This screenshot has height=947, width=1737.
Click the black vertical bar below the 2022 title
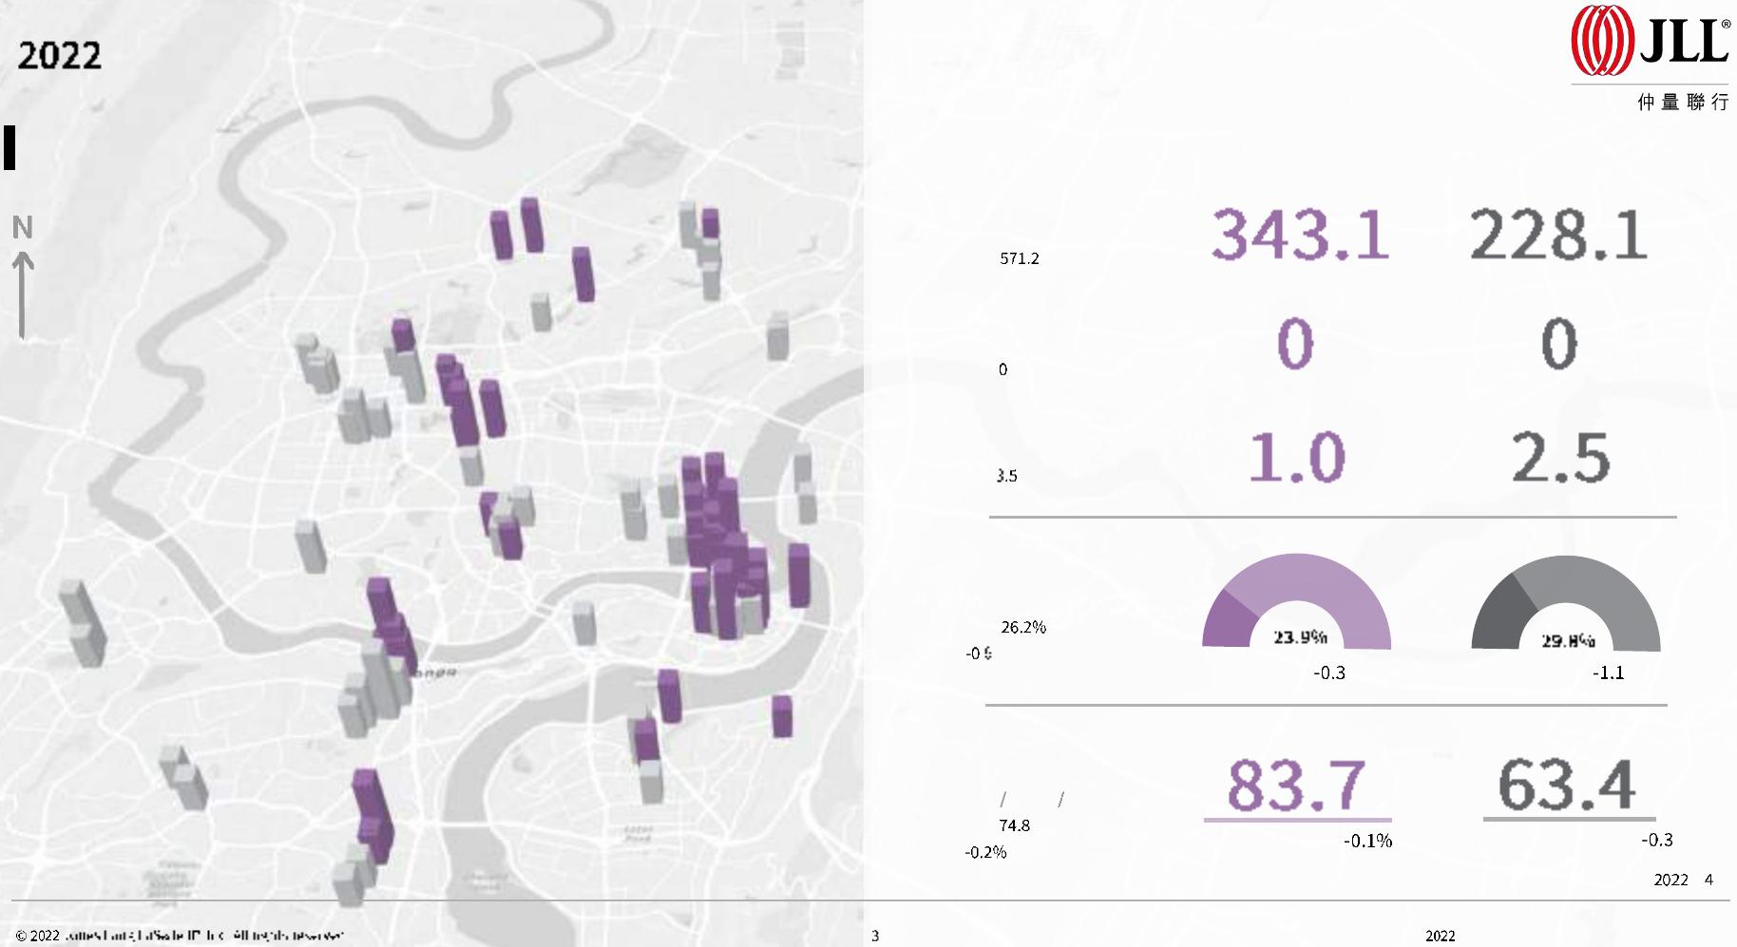click(x=10, y=147)
